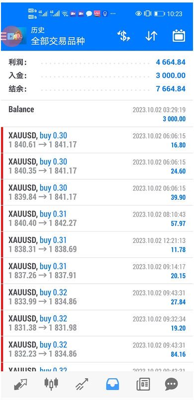
Task: Select XAUUSD buy 0.31 trade profit 57.97
Action: point(97,219)
